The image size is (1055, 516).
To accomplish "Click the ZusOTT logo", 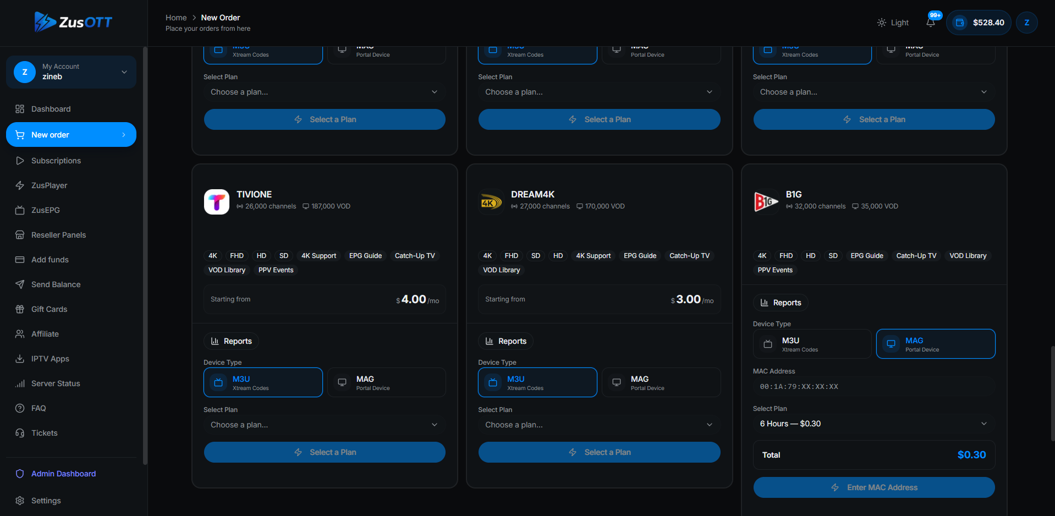I will coord(73,22).
